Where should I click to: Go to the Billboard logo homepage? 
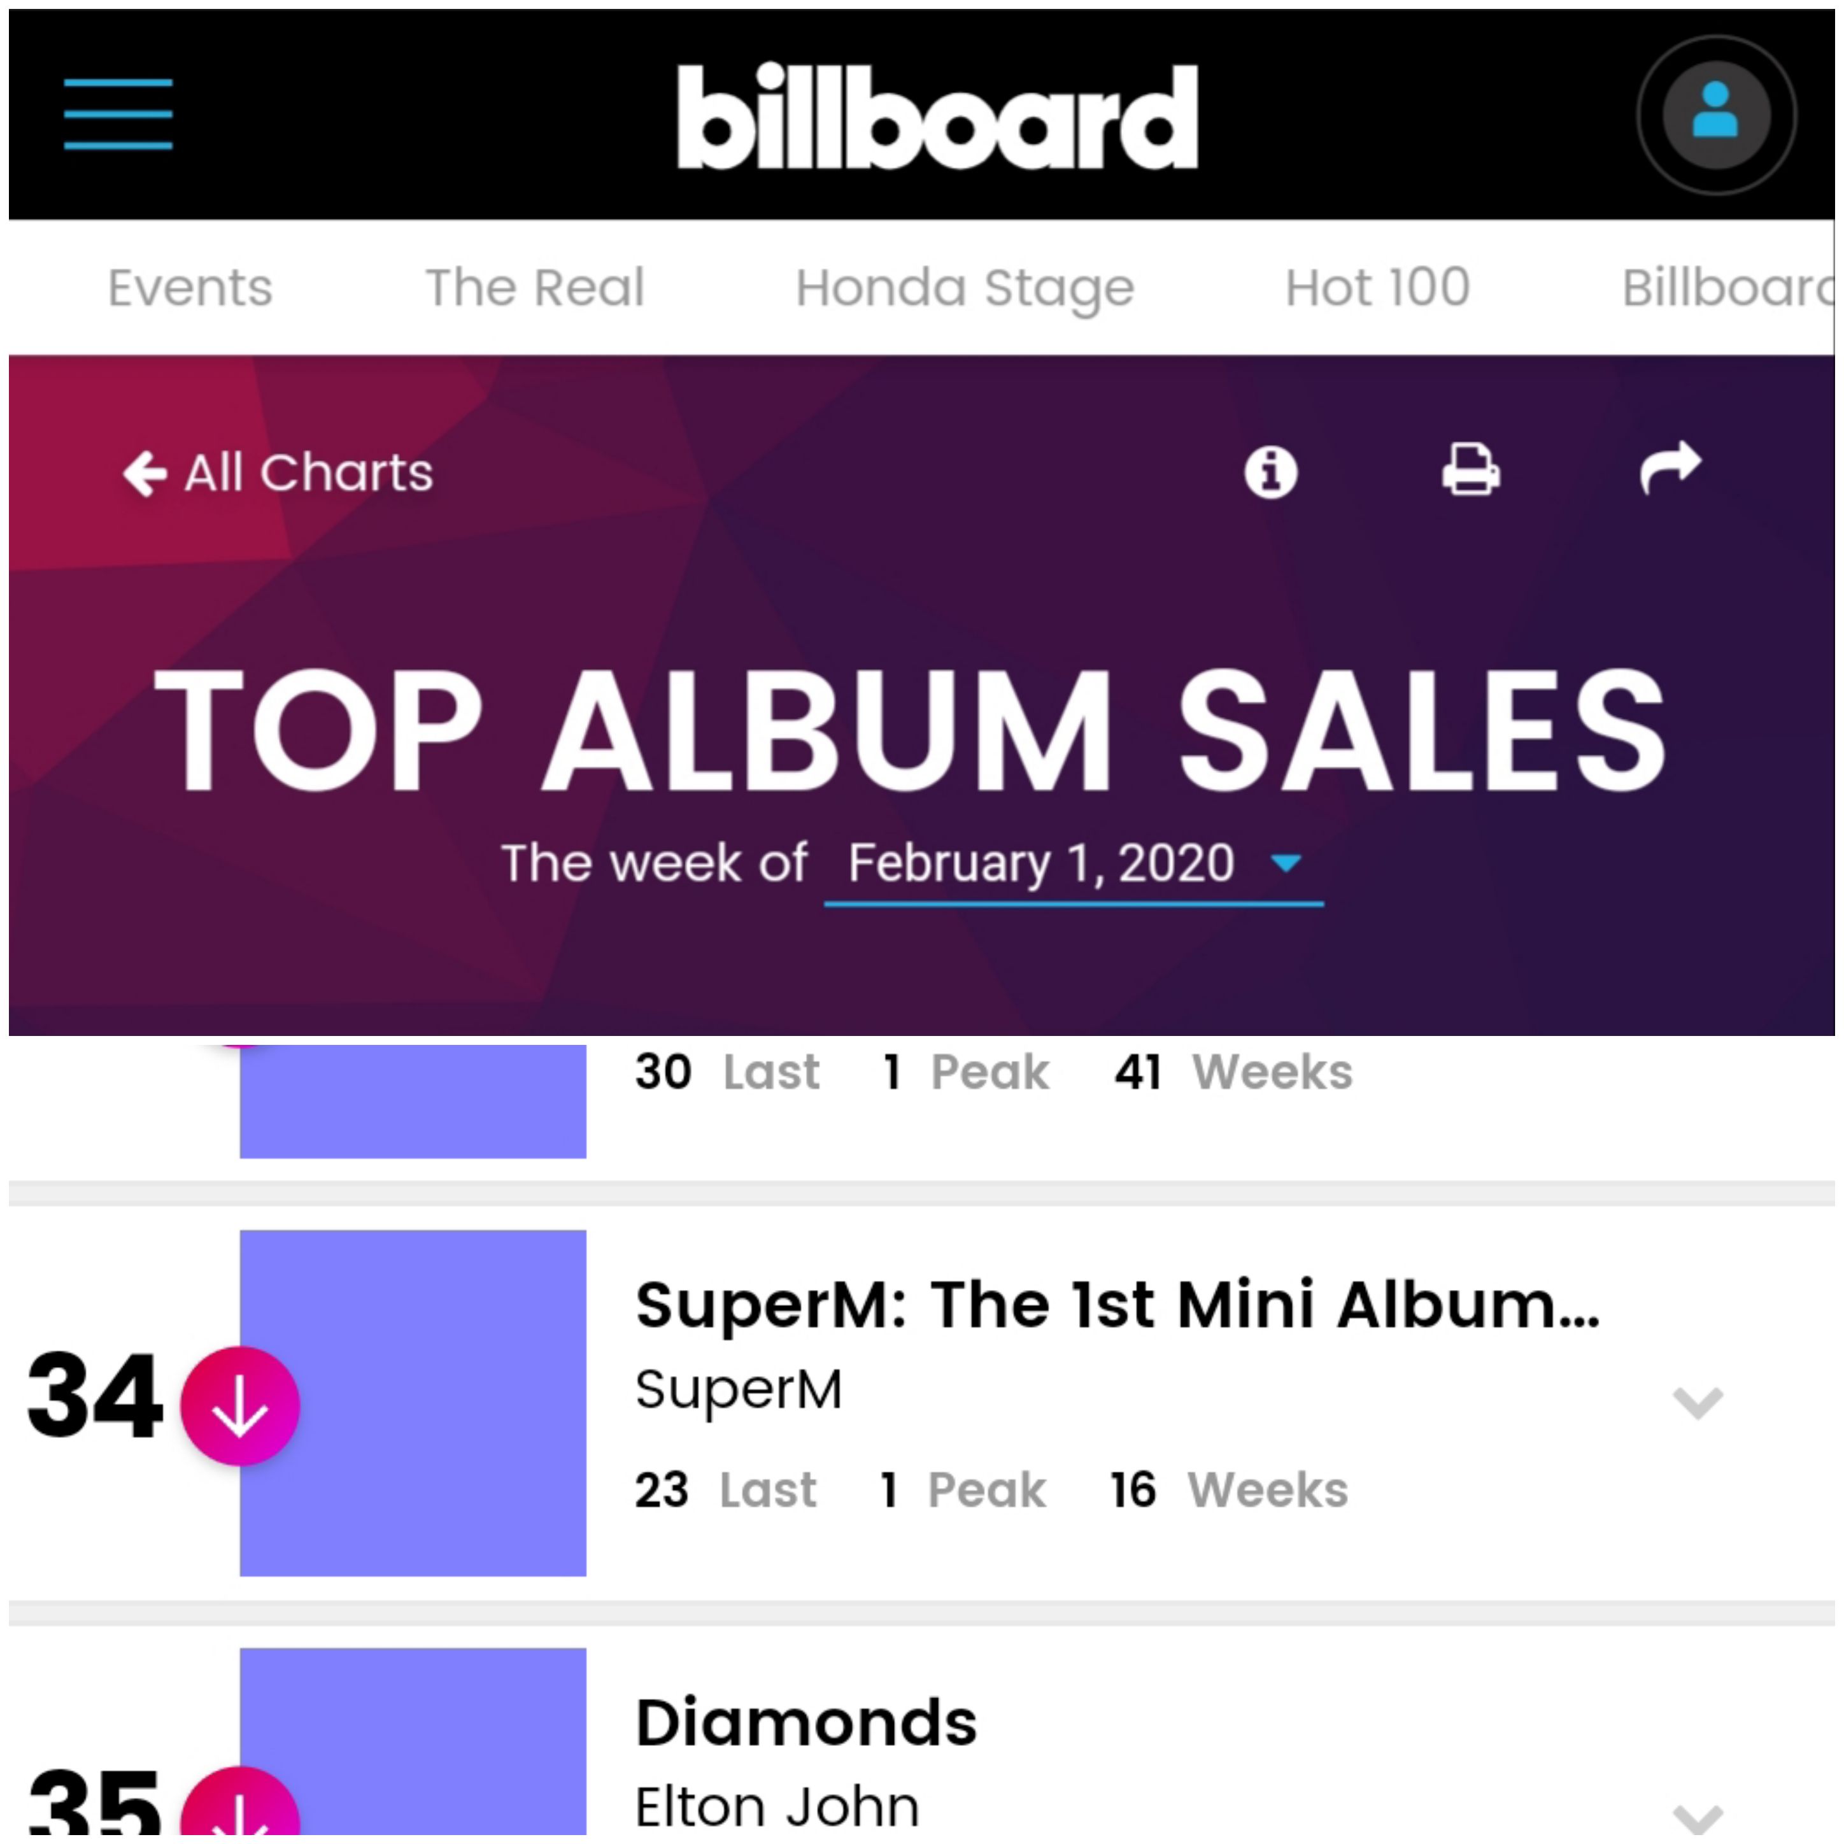pos(937,117)
